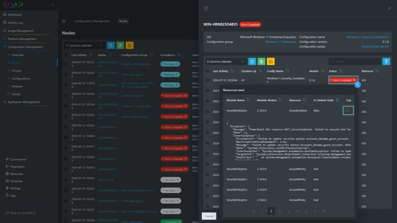397x223 pixels.
Task: Sort Nodes table by Configuration Group
Action: tap(151, 55)
